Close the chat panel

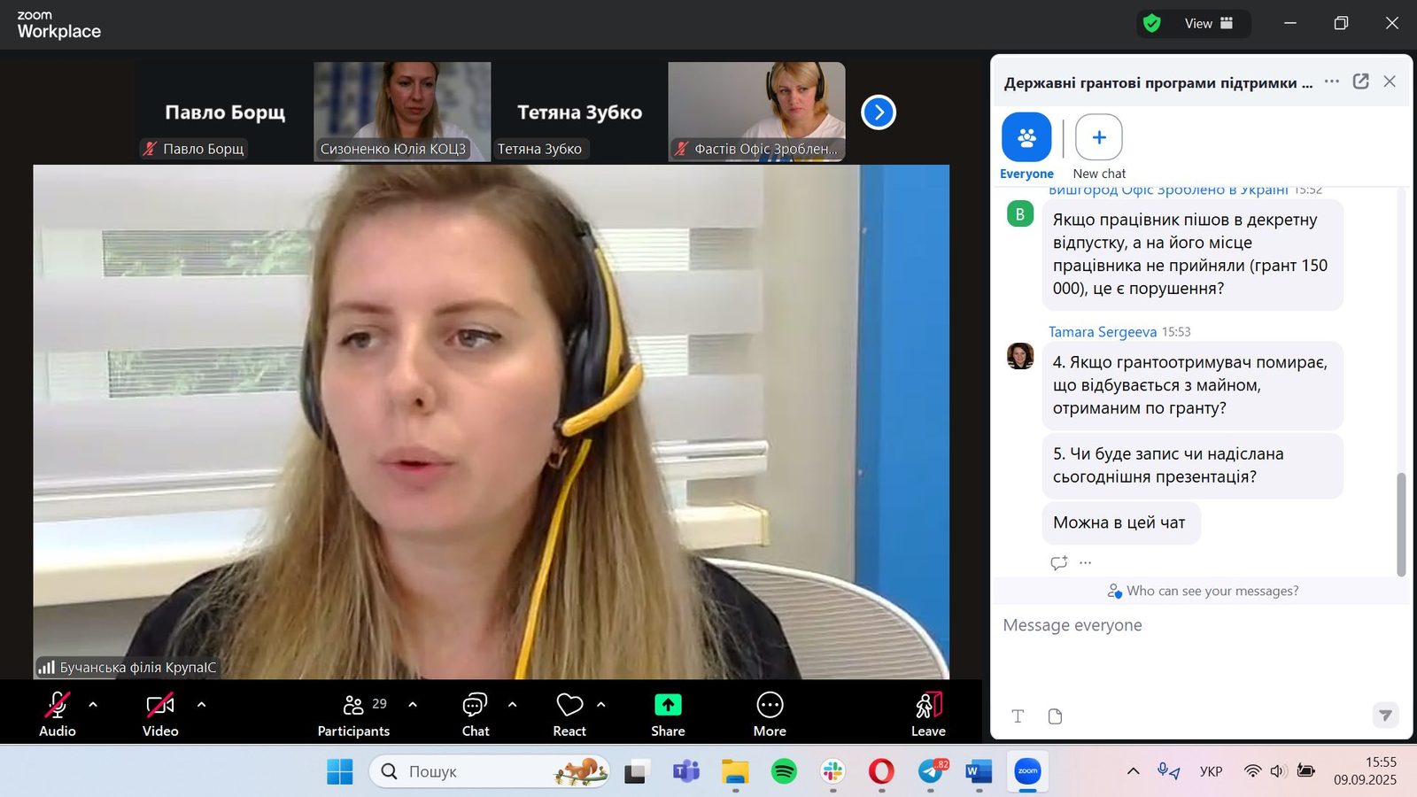click(x=1390, y=81)
